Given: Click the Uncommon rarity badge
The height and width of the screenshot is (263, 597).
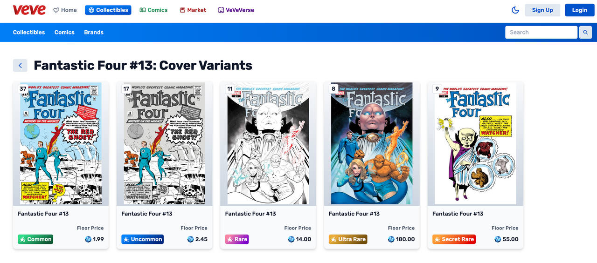Looking at the screenshot, I should 142,239.
